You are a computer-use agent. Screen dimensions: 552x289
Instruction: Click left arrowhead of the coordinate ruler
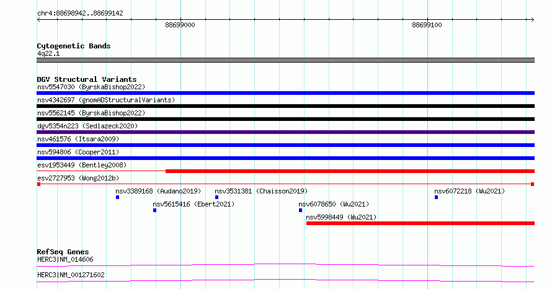(38, 20)
